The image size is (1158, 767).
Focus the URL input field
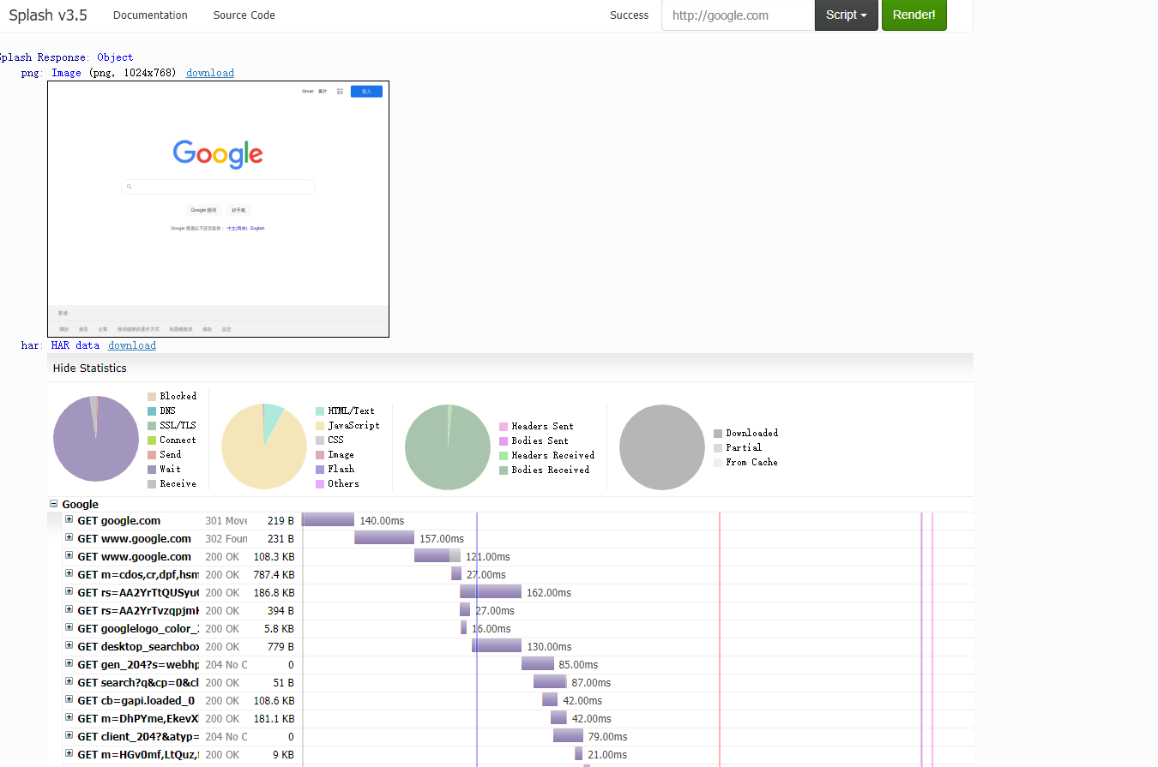point(738,15)
